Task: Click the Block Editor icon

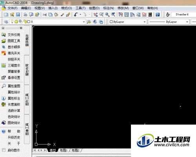Action: [68, 14]
